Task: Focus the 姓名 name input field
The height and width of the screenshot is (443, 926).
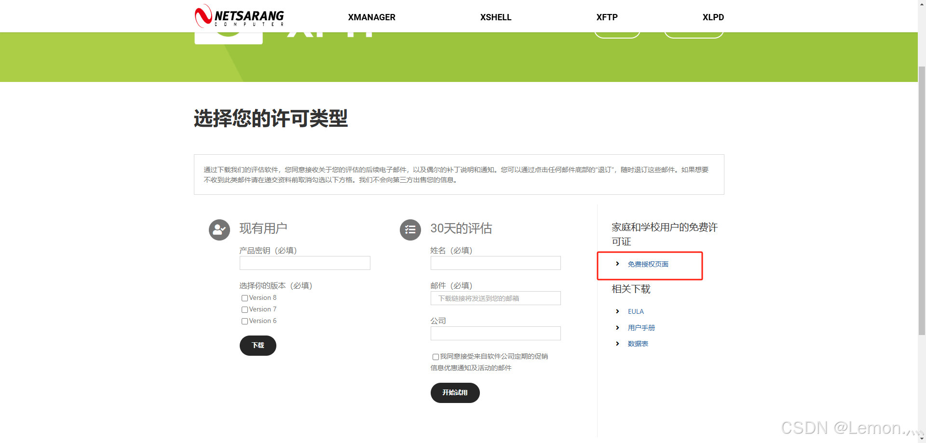Action: point(496,263)
